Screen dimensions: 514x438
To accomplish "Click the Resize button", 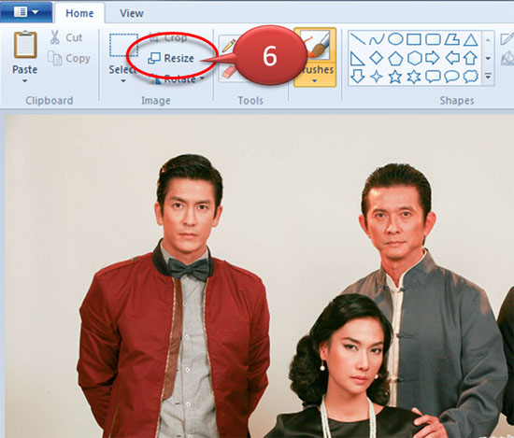I will click(x=171, y=58).
